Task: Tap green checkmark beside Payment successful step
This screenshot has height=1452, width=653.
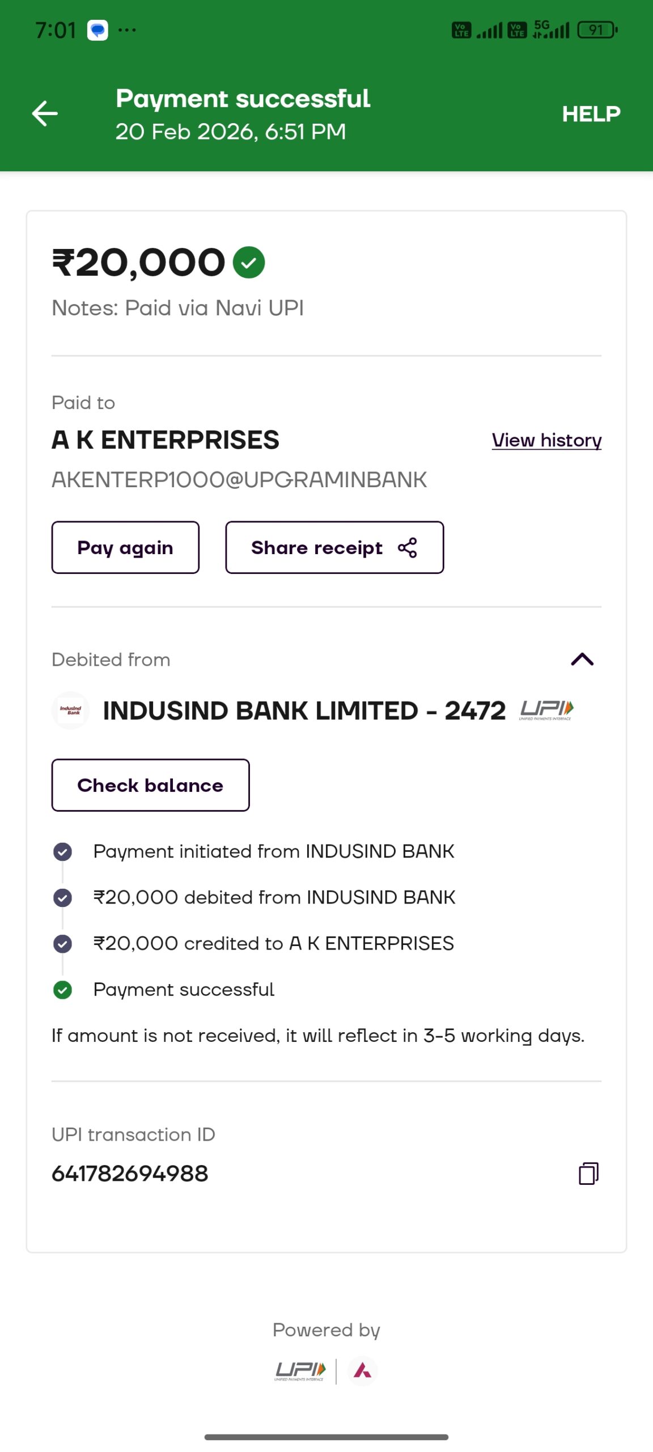Action: pyautogui.click(x=62, y=990)
